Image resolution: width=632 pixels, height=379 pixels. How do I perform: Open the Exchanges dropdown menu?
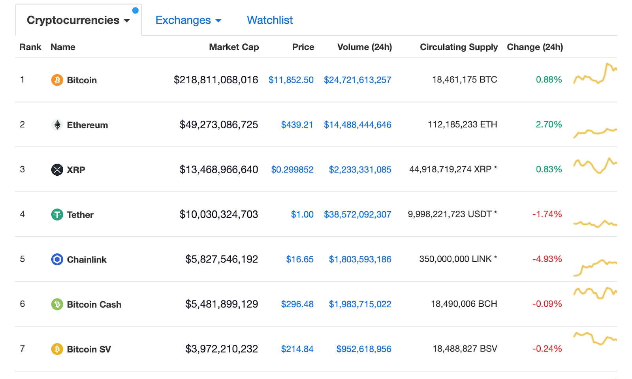[x=188, y=20]
